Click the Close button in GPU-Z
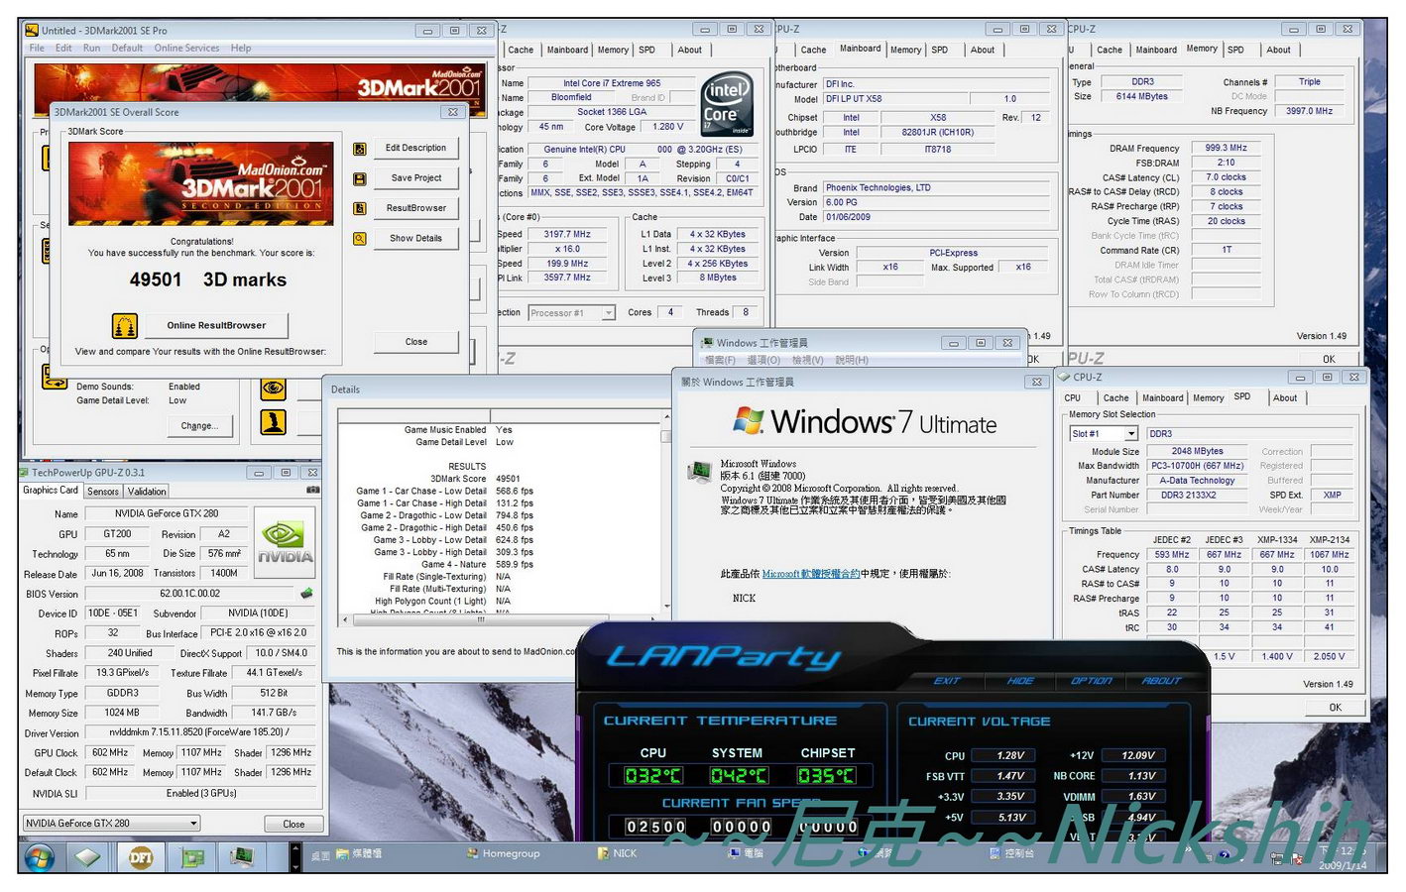1406x892 pixels. [293, 825]
